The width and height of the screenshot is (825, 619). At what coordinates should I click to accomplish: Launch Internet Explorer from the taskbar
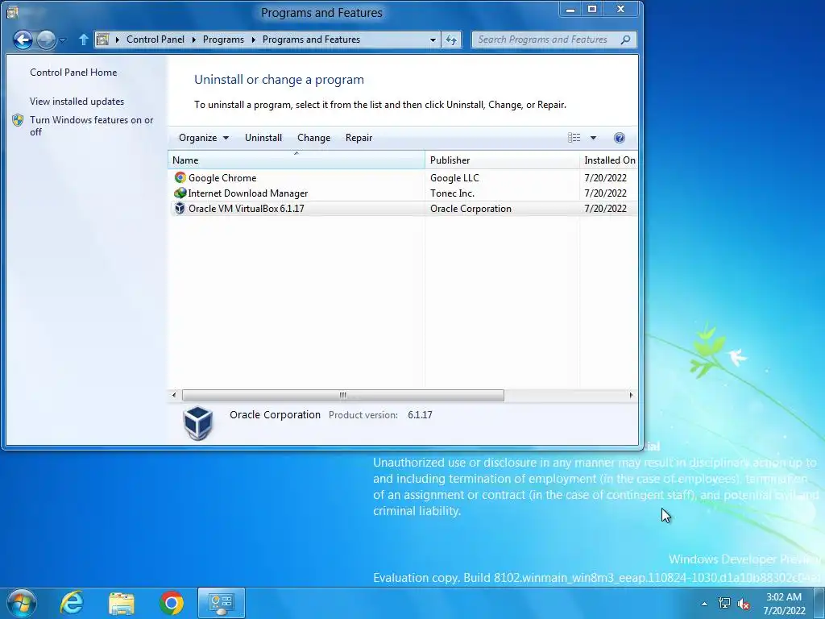point(72,603)
